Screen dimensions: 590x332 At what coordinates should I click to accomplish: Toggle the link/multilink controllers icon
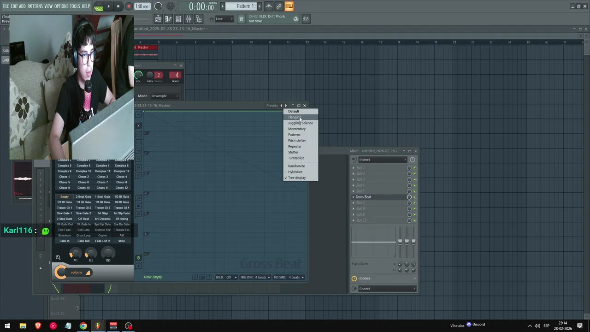279,6
